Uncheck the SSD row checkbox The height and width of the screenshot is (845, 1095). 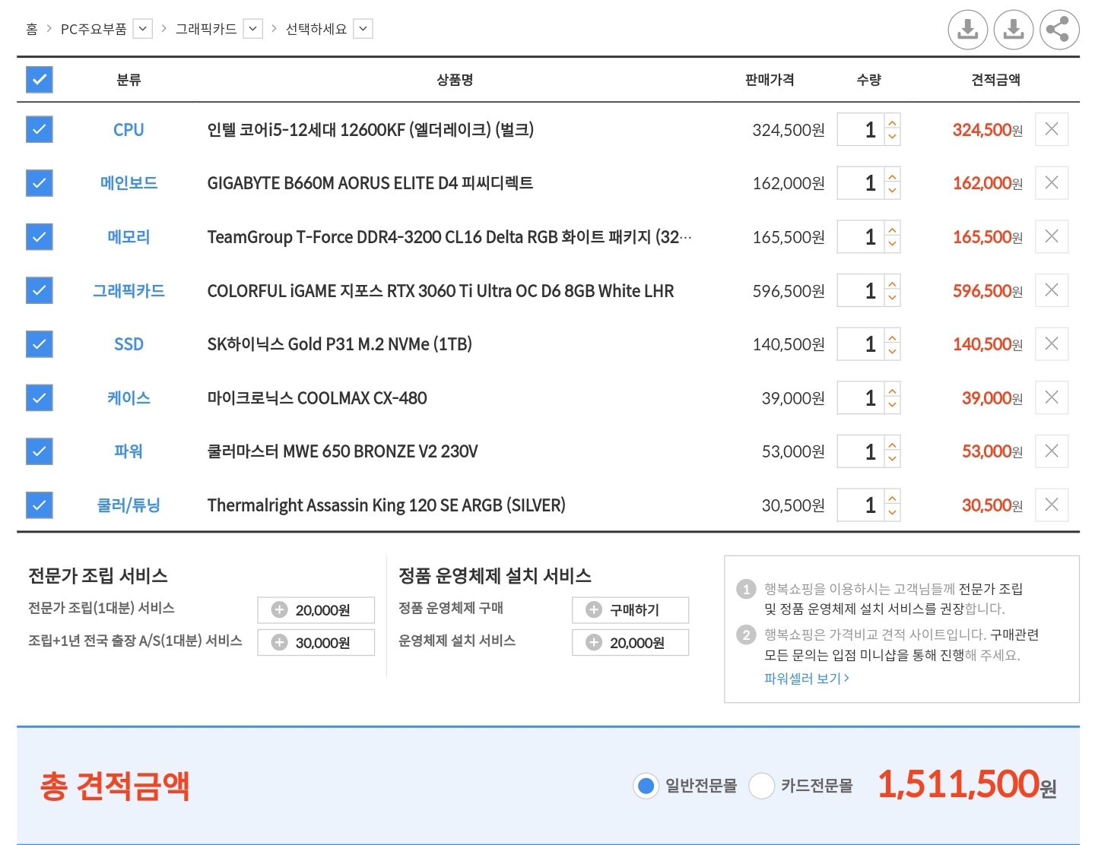click(x=40, y=344)
